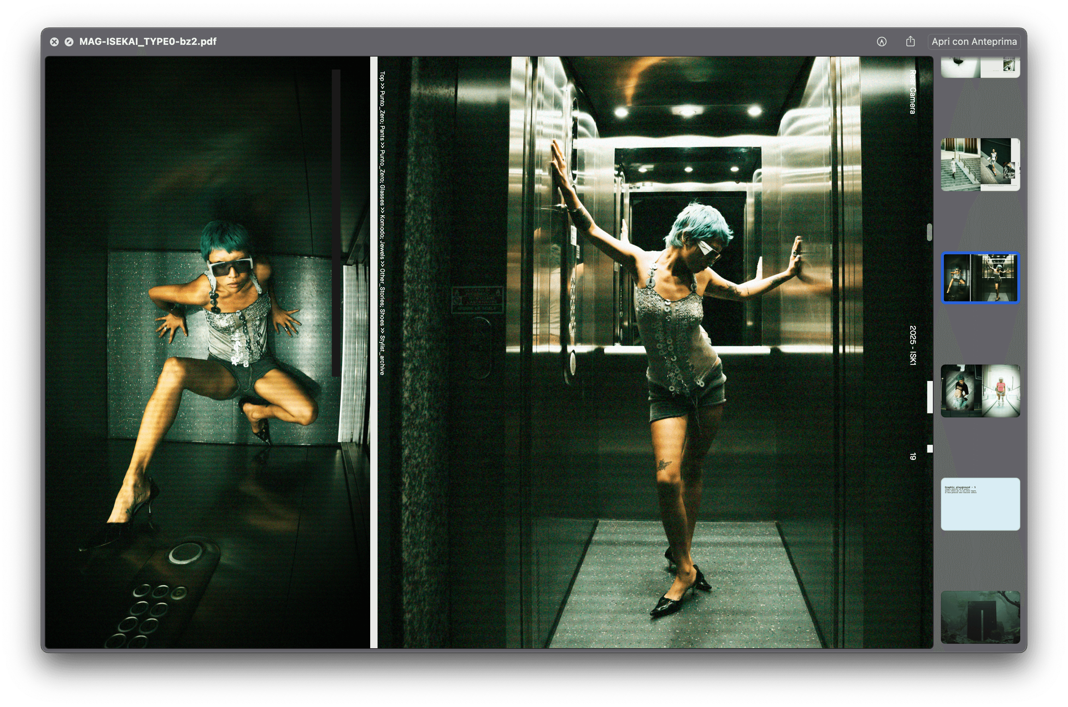
Task: Click page number 19 on the spread
Action: coord(913,457)
